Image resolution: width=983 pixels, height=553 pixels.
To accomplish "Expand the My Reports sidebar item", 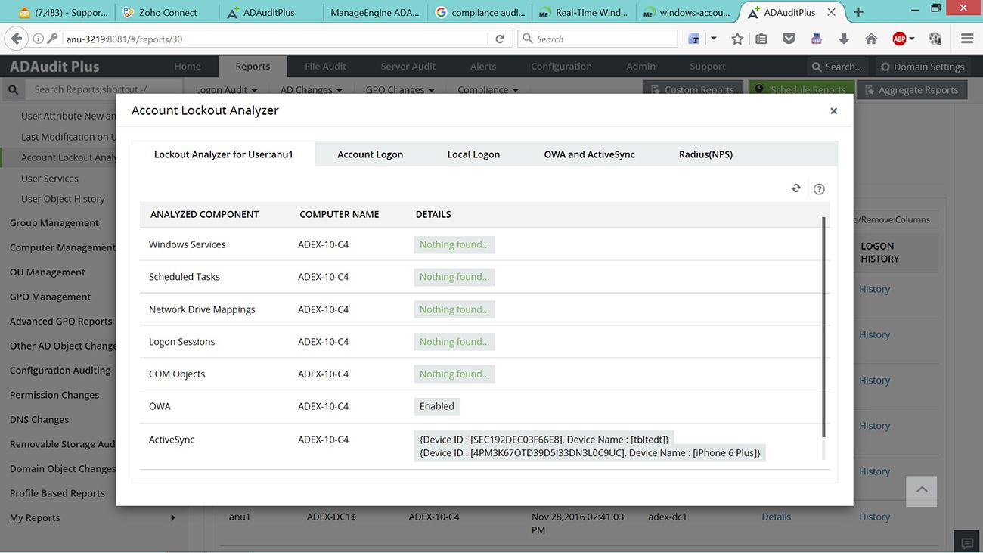I will point(172,518).
